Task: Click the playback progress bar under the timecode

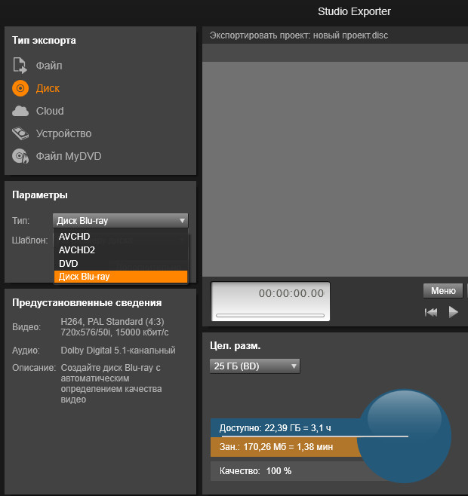Action: click(270, 315)
